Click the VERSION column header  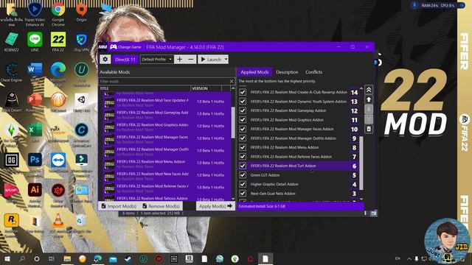click(206, 88)
